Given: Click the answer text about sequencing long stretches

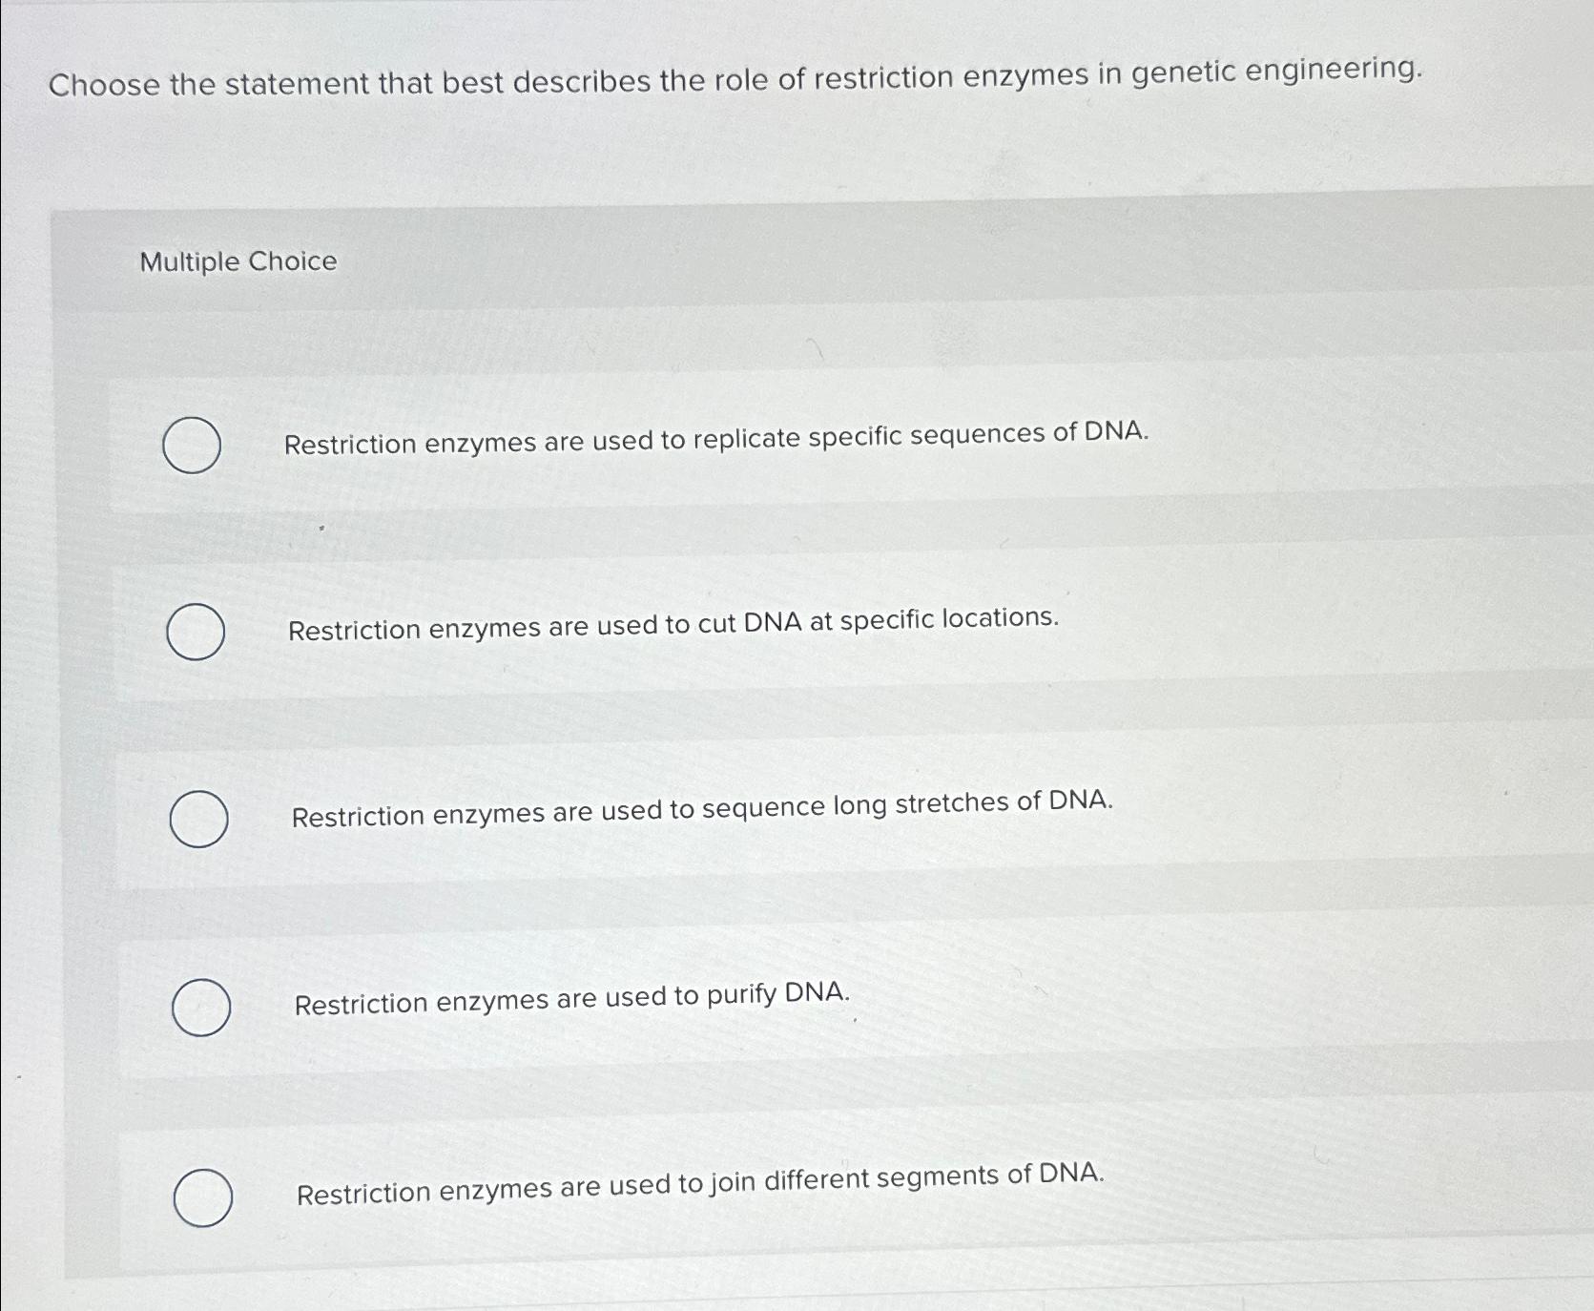Looking at the screenshot, I should click(701, 808).
